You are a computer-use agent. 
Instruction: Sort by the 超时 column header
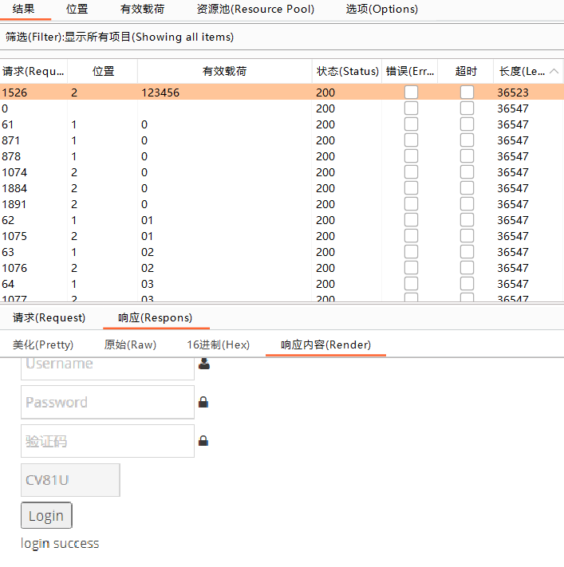click(466, 71)
